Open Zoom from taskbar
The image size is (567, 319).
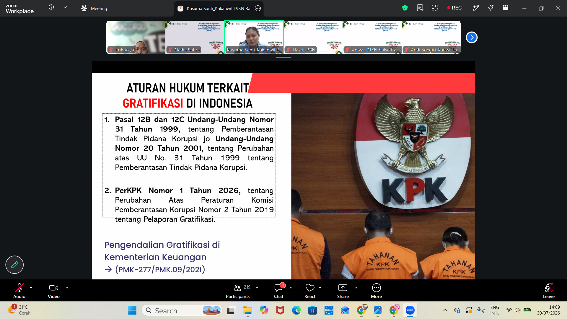(410, 310)
